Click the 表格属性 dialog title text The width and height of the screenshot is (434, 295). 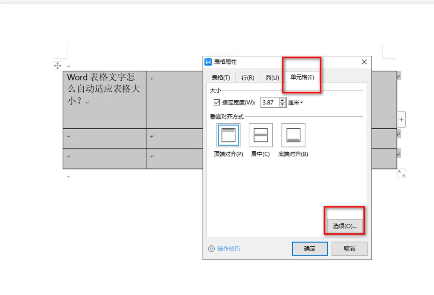[225, 62]
